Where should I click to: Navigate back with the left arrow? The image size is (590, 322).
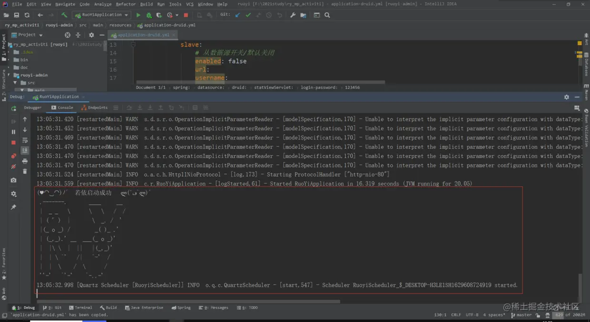[40, 15]
